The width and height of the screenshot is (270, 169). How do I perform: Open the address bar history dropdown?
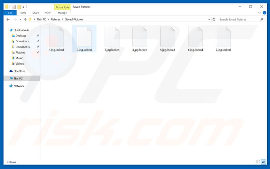pos(210,19)
